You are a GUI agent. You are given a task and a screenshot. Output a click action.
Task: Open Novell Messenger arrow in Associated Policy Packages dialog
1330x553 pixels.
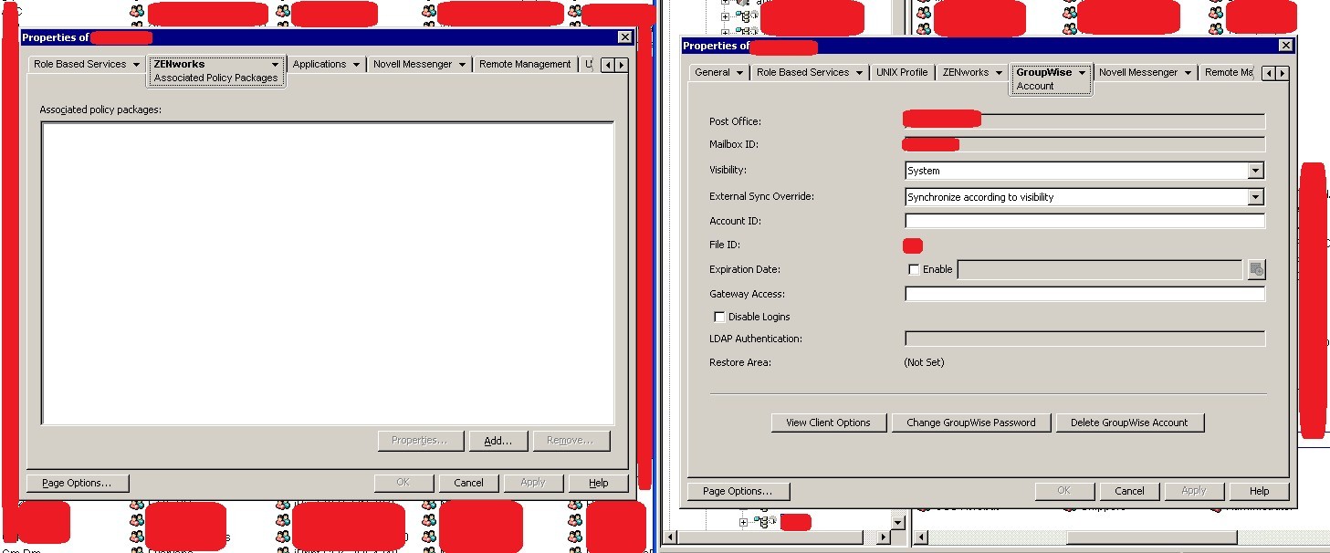tap(462, 64)
